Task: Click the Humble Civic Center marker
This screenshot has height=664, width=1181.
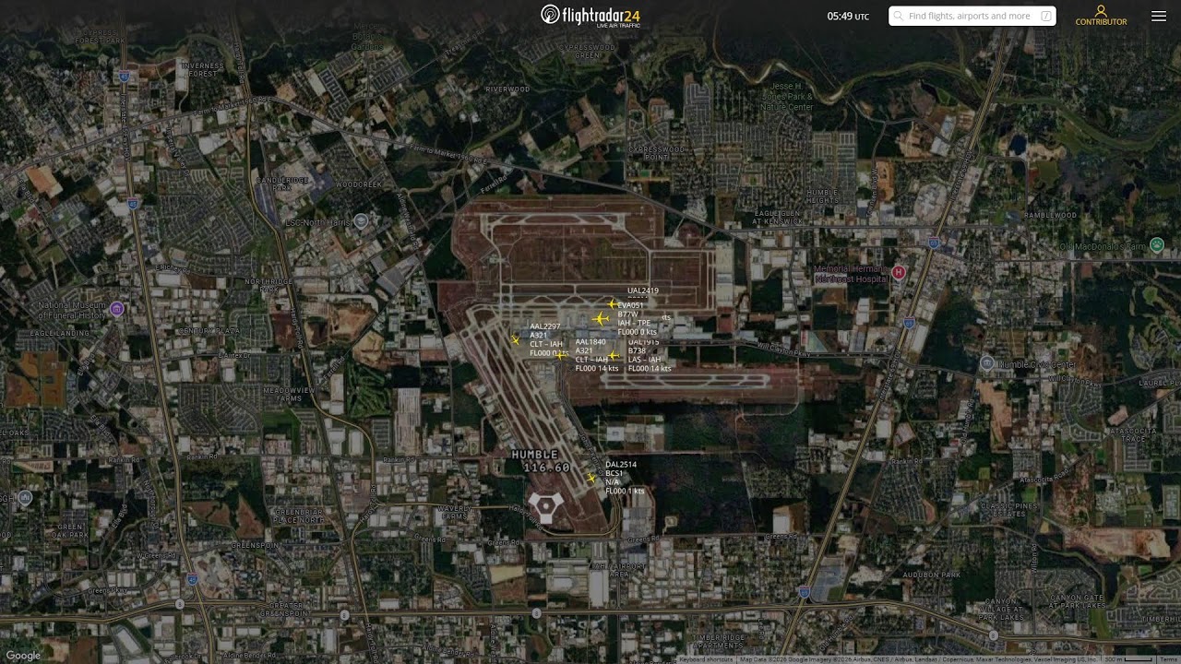Action: 987,363
